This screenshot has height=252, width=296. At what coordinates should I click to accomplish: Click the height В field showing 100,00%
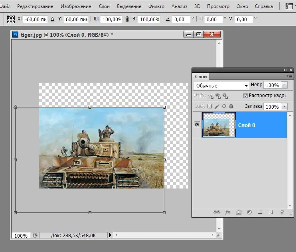[x=149, y=19]
